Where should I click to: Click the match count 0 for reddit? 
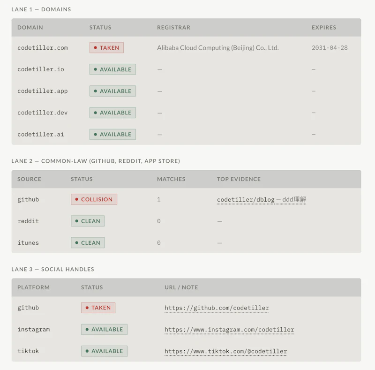tap(159, 221)
